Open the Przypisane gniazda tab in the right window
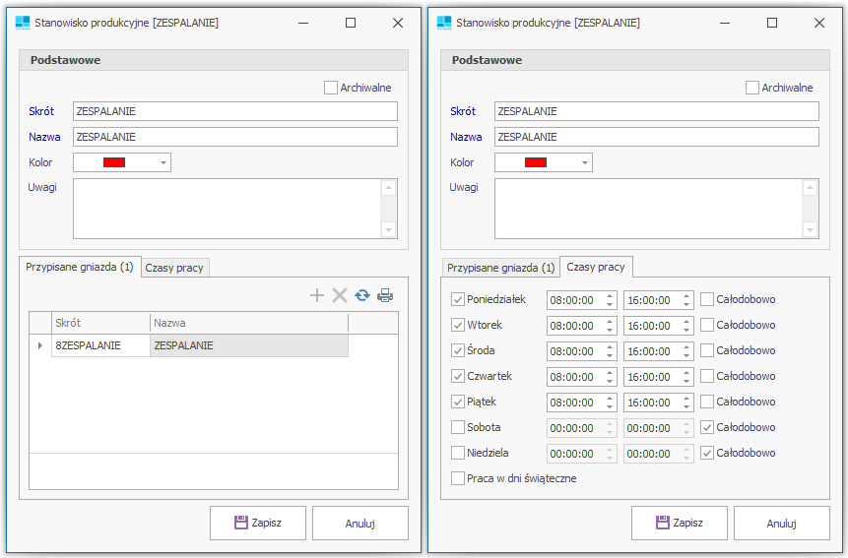848x558 pixels. coord(500,268)
